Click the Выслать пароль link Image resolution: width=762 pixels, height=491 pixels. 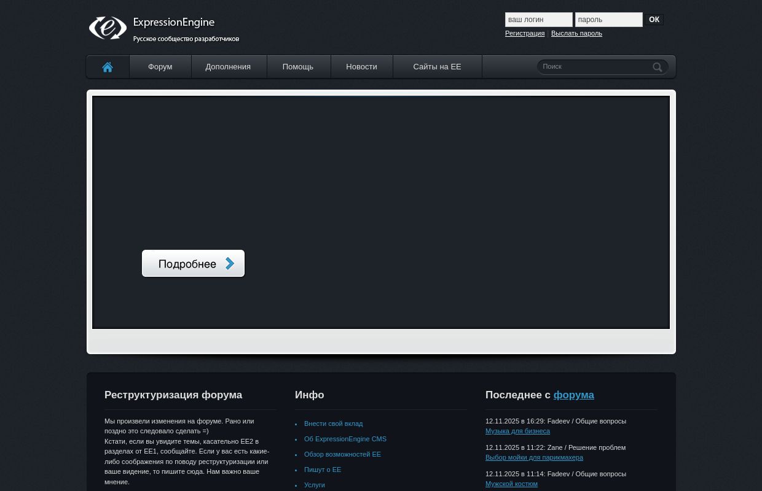pos(576,33)
